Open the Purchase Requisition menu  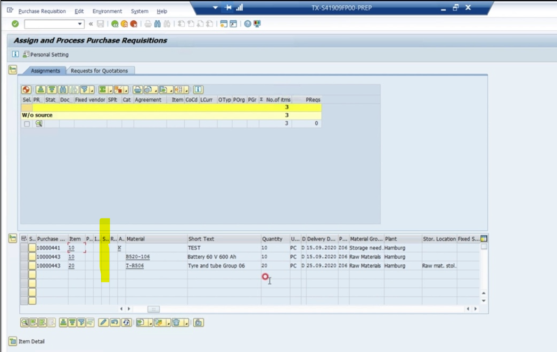(x=42, y=11)
